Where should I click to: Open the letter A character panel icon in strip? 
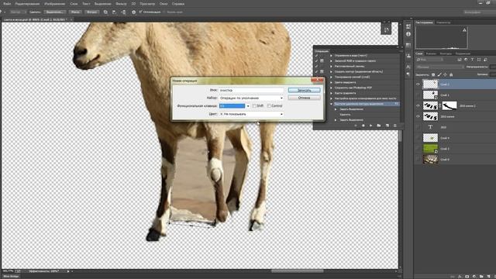pos(408,67)
